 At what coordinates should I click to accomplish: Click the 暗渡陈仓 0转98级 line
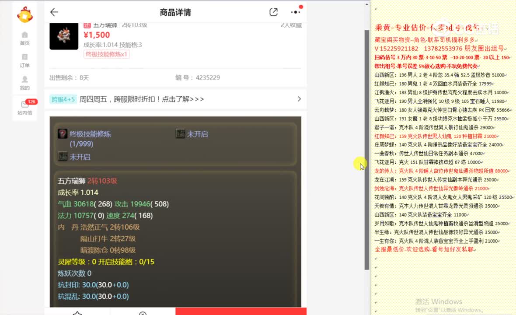[x=108, y=250]
